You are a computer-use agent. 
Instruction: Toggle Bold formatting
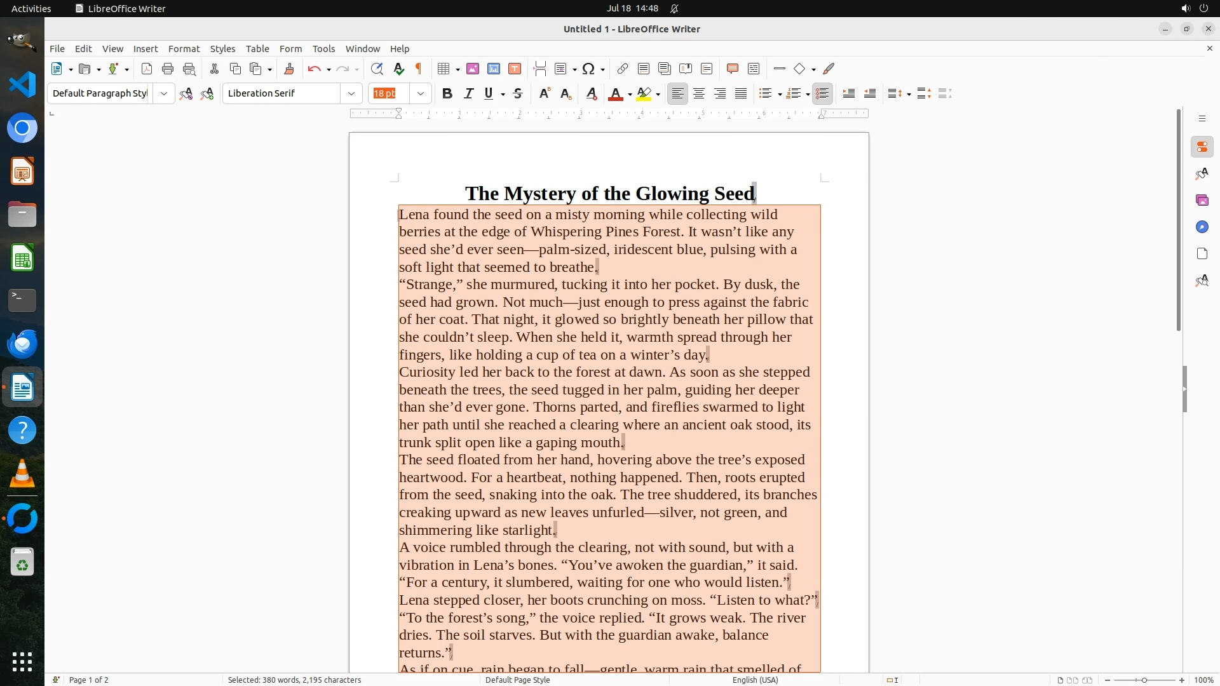tap(447, 93)
